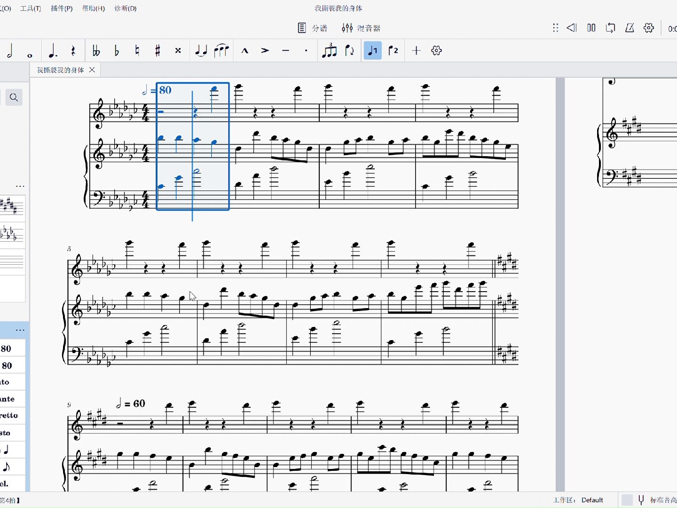This screenshot has height=508, width=677.
Task: Switch to Voice 2
Action: click(394, 51)
